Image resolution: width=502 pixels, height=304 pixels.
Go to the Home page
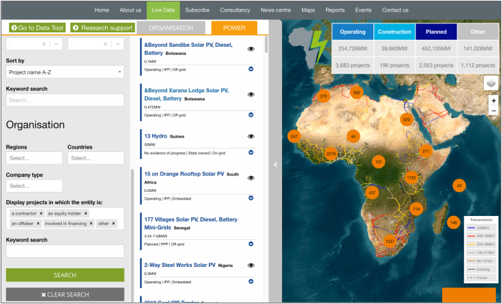tap(102, 10)
